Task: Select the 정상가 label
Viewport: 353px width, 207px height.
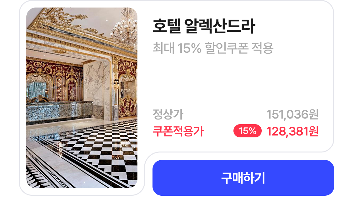Action: (168, 114)
